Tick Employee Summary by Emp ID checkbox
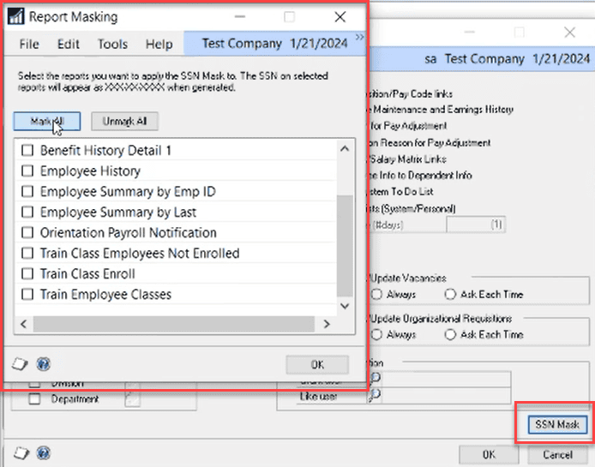Screen dimensions: 595x467 tap(27, 191)
